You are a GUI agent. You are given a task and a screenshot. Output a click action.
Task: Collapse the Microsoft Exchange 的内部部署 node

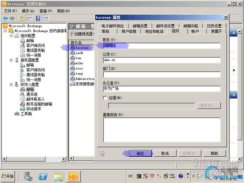pos(6,31)
